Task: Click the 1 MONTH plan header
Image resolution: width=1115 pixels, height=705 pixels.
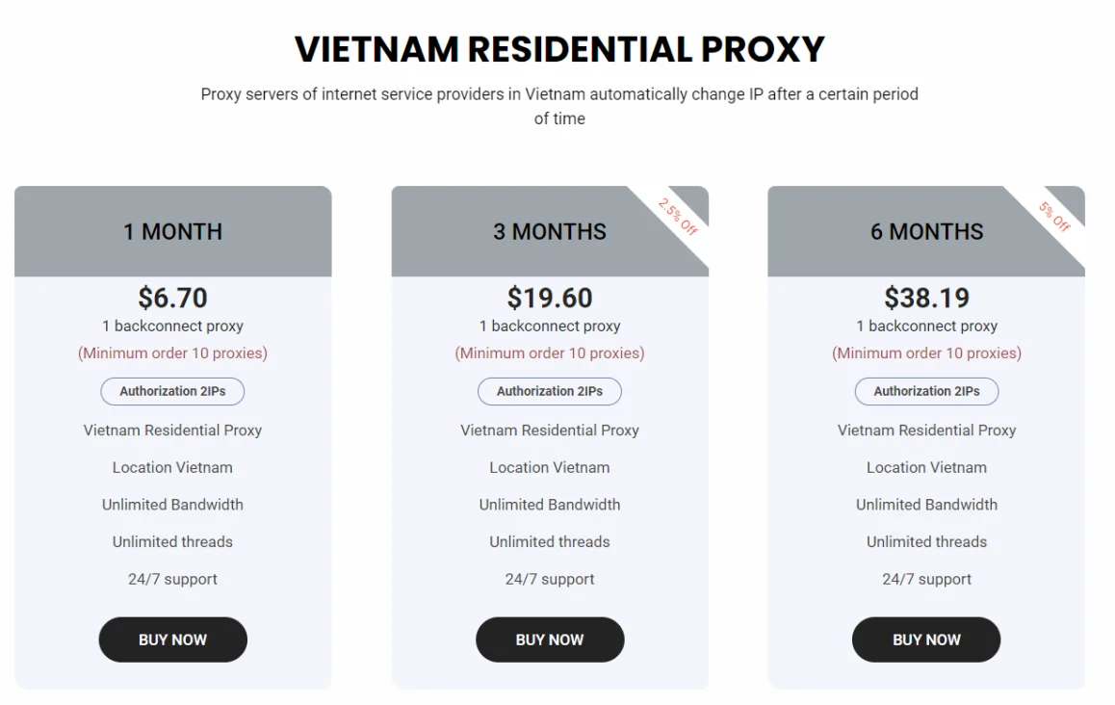Action: coord(172,231)
